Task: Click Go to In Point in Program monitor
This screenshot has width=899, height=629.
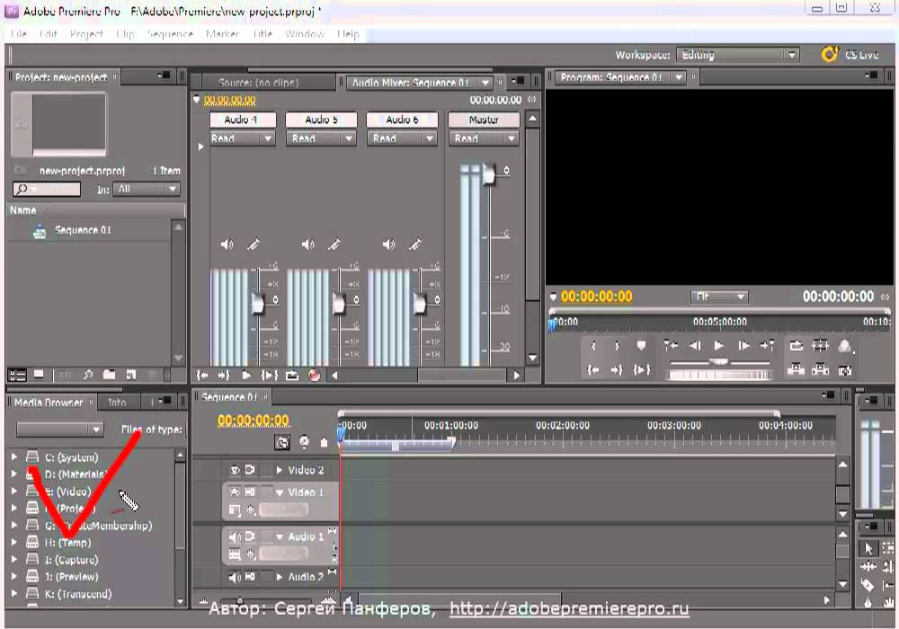Action: 593,370
